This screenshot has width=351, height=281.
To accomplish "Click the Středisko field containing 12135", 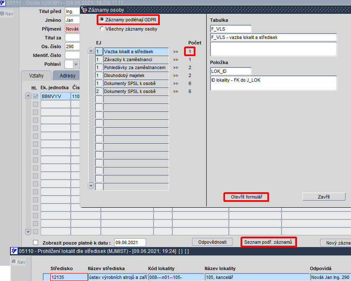I will pyautogui.click(x=69, y=277).
